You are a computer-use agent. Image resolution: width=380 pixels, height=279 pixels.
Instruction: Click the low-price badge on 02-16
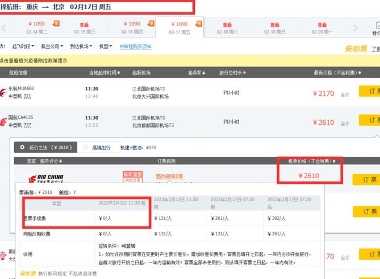click(x=151, y=23)
